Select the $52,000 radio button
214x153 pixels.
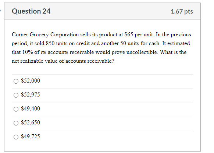(x=16, y=81)
